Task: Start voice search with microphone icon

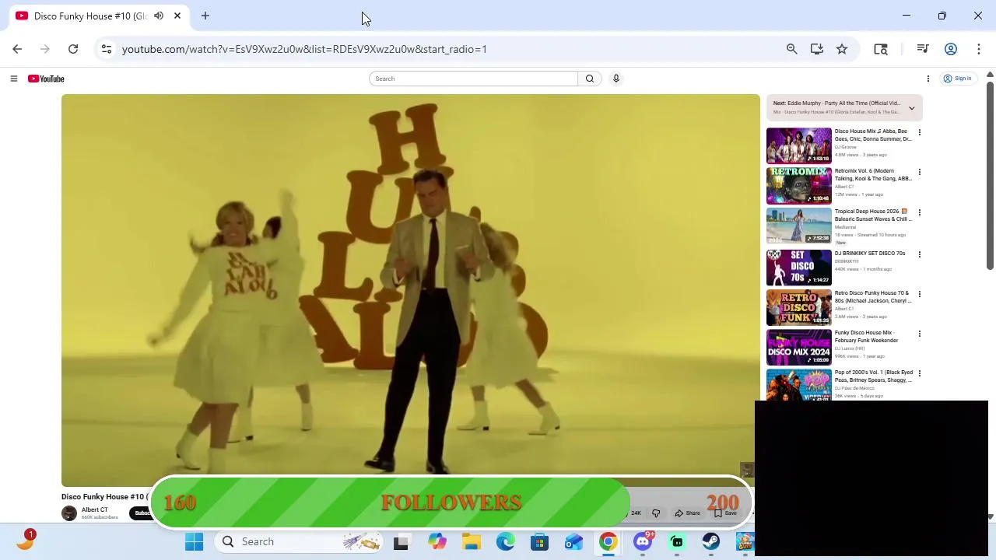Action: pyautogui.click(x=615, y=79)
